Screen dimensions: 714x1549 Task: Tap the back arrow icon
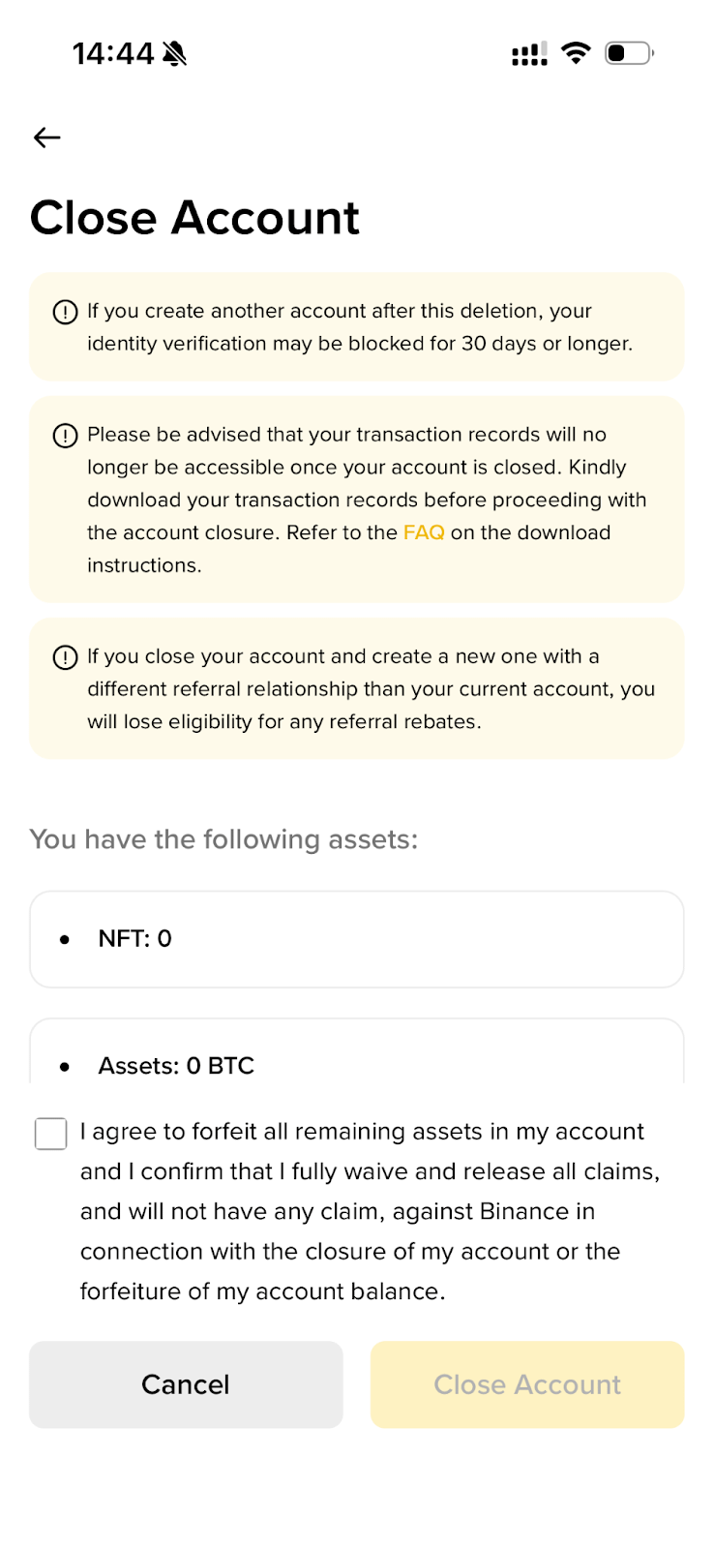(x=46, y=137)
